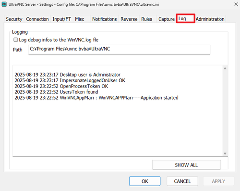Screen dimensions: 240x191
Task: Switch to the Rules tab
Action: (x=148, y=19)
